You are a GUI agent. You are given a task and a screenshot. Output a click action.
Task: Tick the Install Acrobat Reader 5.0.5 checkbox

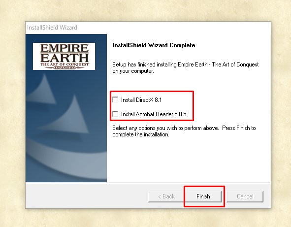tap(115, 114)
